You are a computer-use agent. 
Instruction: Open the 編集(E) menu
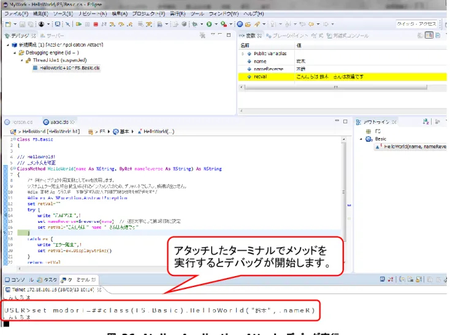click(x=40, y=13)
